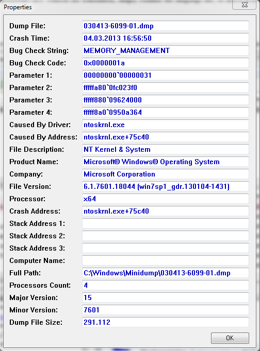The image size is (260, 351).
Task: Select the Parameter 4 value field
Action: pyautogui.click(x=166, y=112)
